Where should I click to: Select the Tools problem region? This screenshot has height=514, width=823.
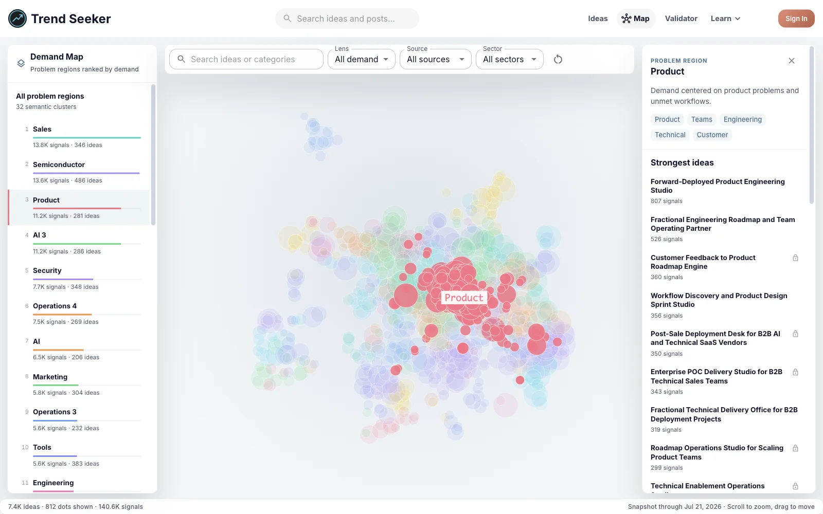pos(79,455)
